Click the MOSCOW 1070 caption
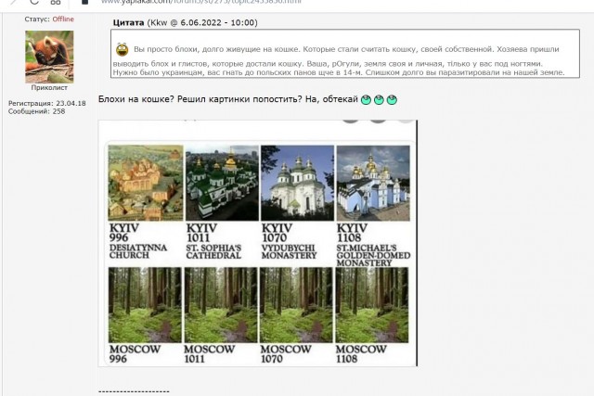 click(x=286, y=354)
